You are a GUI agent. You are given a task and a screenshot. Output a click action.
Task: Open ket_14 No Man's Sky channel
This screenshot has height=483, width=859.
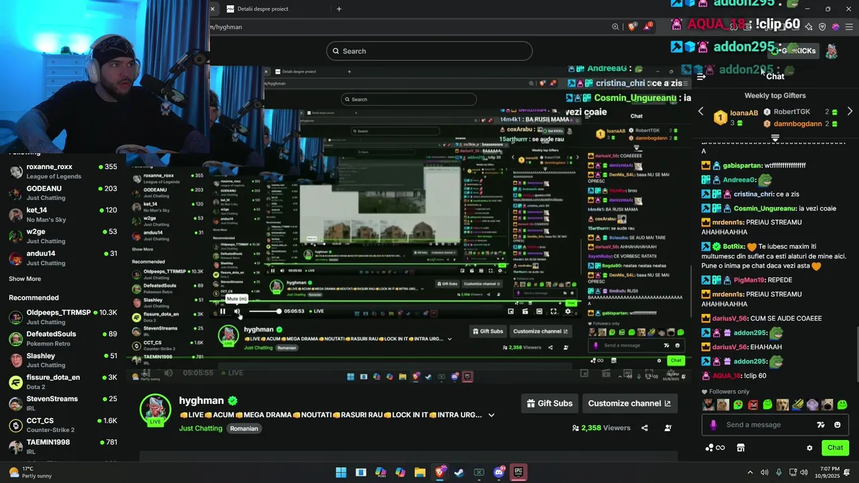pyautogui.click(x=63, y=214)
